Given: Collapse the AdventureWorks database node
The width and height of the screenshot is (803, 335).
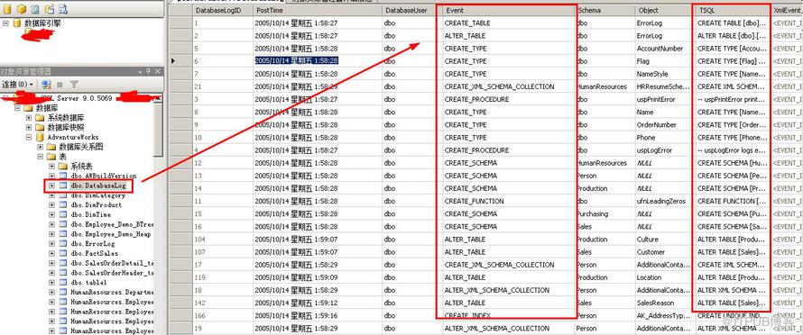Looking at the screenshot, I should [29, 137].
